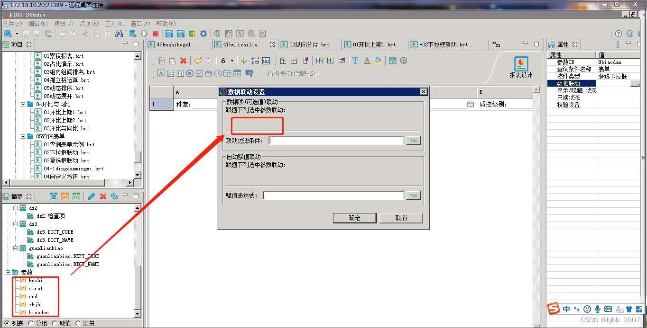Collapse the guanlianbiao dataset node
The width and height of the screenshot is (647, 328).
(x=16, y=248)
